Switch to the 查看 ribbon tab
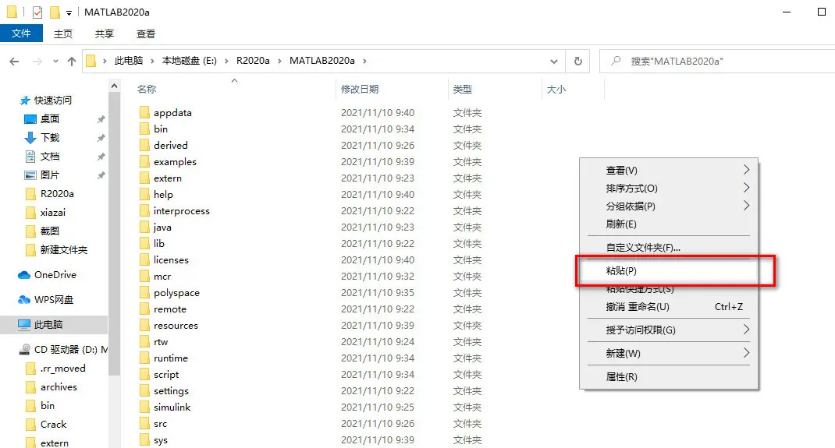The image size is (835, 448). pos(146,34)
